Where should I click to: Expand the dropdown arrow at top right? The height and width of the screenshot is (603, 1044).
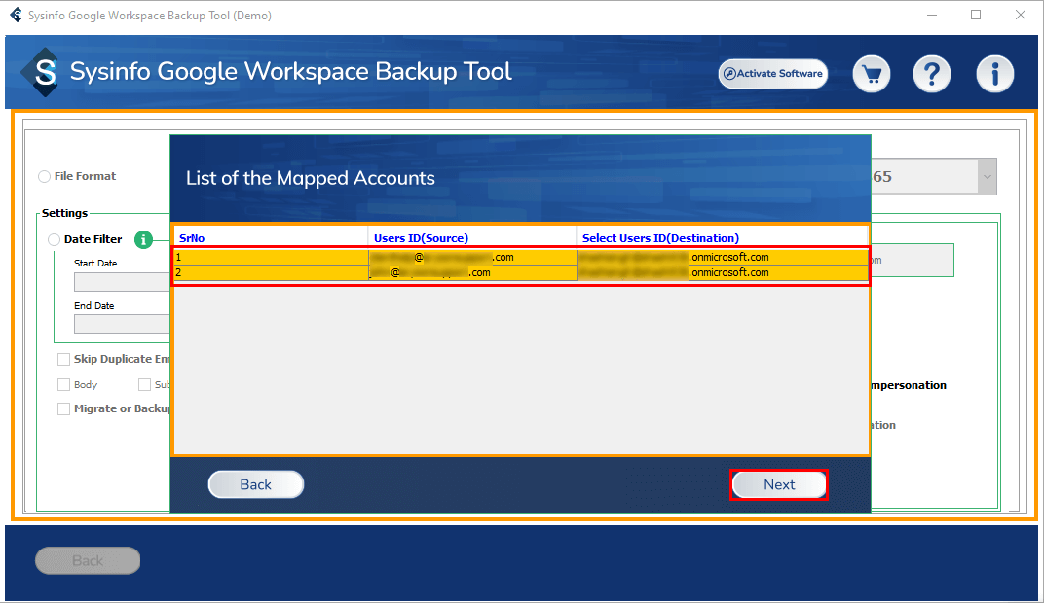(987, 177)
